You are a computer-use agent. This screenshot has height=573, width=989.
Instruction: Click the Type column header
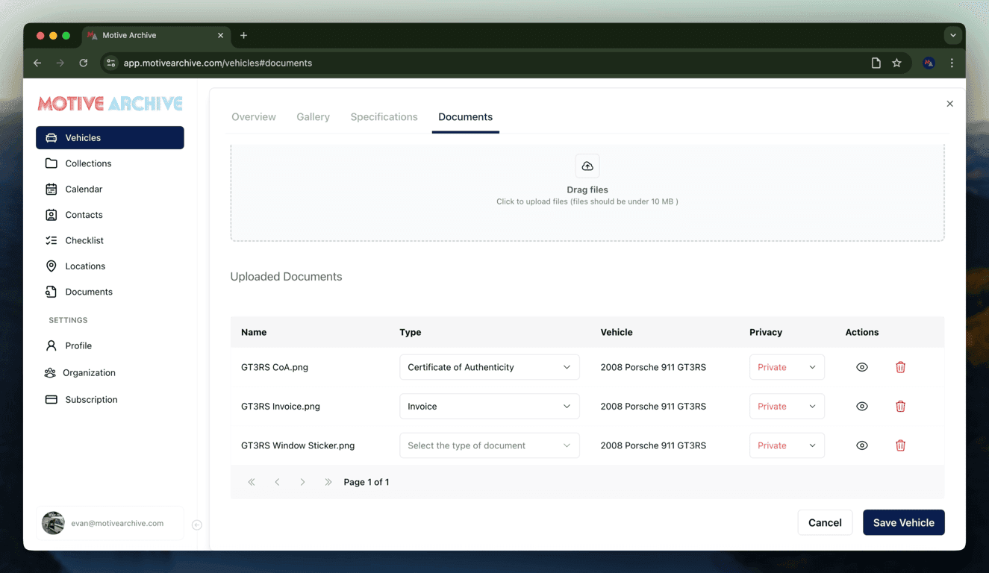click(x=411, y=332)
